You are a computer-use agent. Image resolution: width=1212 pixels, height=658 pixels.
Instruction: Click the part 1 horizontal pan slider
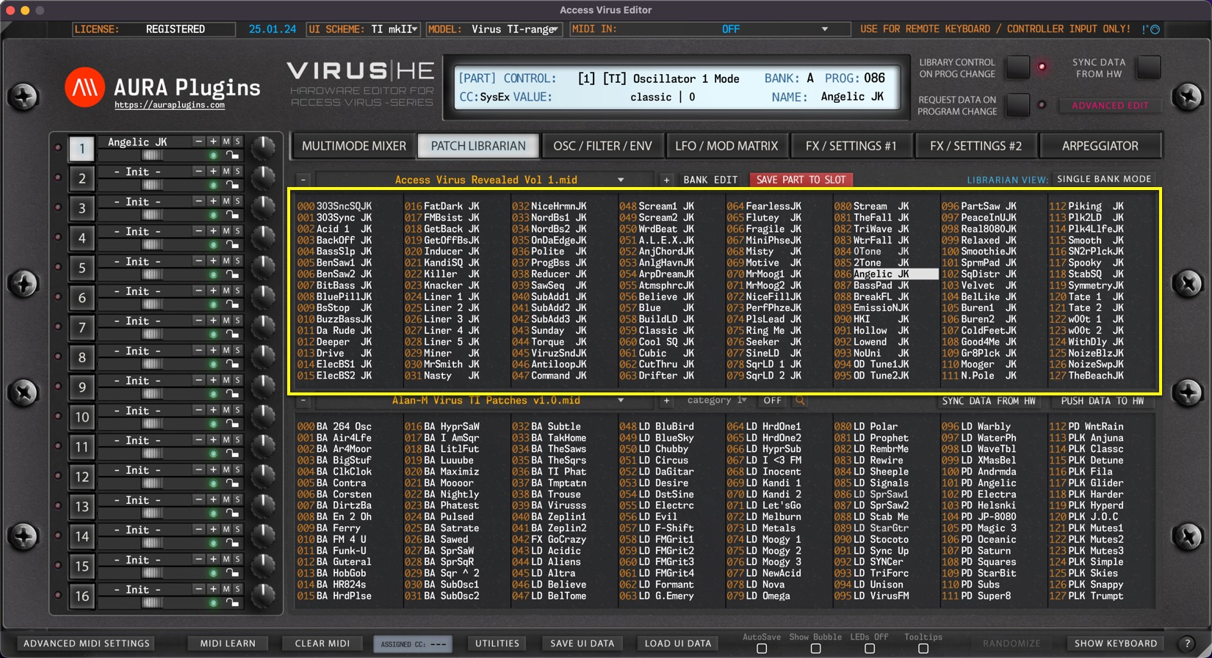click(x=153, y=155)
